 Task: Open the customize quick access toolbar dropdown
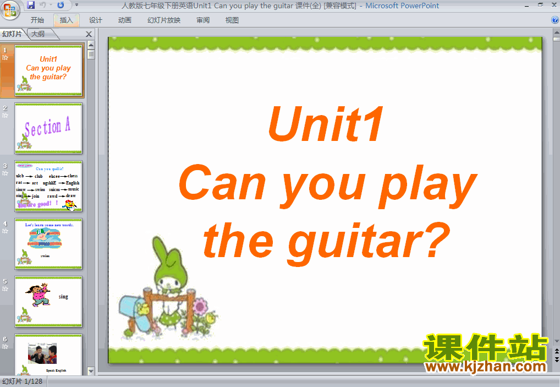point(76,5)
